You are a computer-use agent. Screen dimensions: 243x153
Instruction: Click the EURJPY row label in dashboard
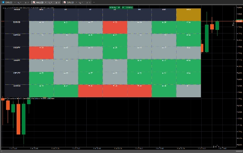tap(17, 60)
